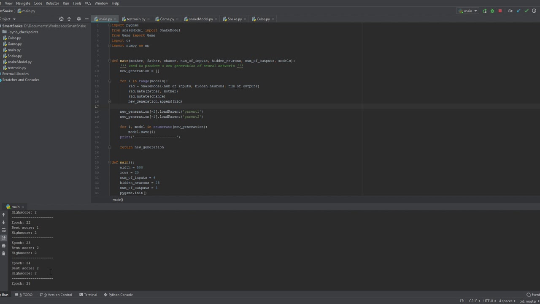This screenshot has height=304, width=540.
Task: Rerun the main configuration
Action: pyautogui.click(x=485, y=11)
